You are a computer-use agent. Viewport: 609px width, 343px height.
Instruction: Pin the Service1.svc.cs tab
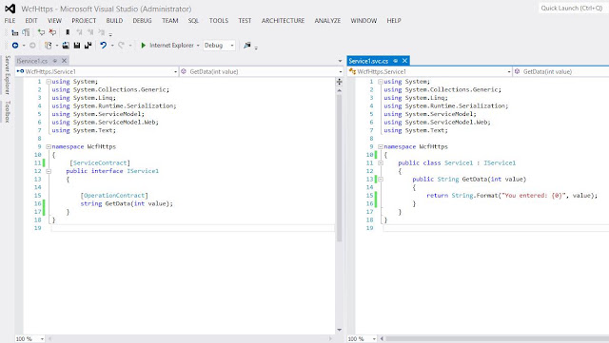396,61
